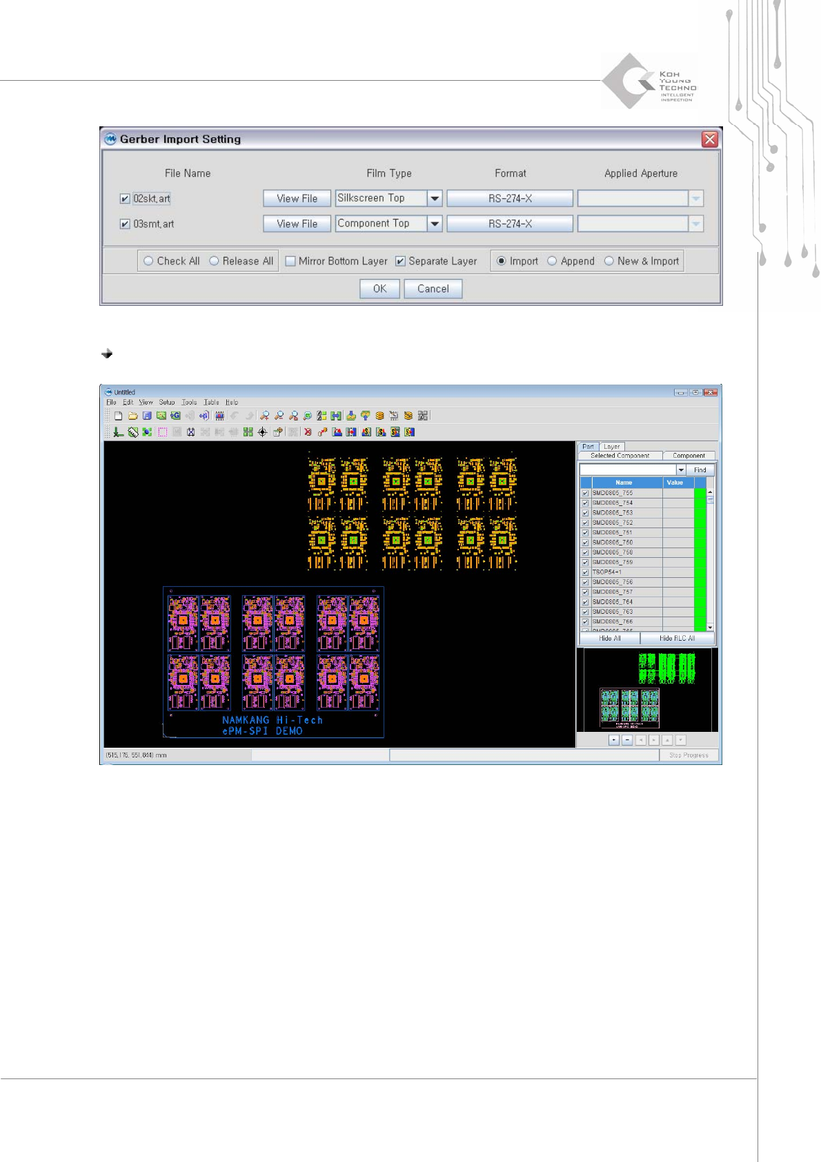Viewport: 821px width, 1162px height.
Task: Click the board overview thumbnail preview
Action: [648, 690]
